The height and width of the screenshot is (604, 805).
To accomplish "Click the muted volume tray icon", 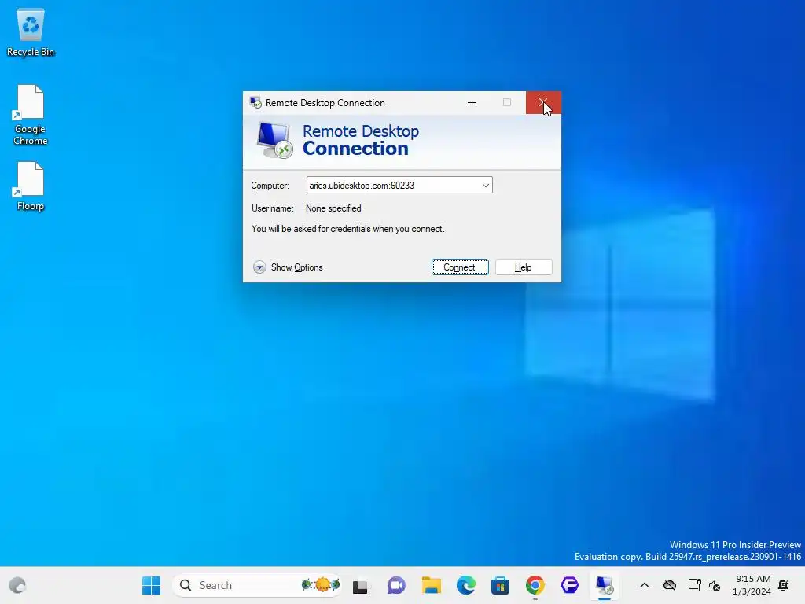I will pos(714,585).
